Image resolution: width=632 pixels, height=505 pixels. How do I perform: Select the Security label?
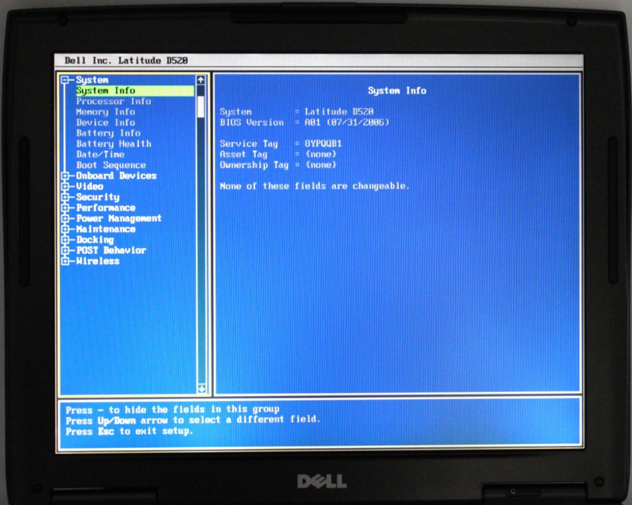tap(98, 197)
